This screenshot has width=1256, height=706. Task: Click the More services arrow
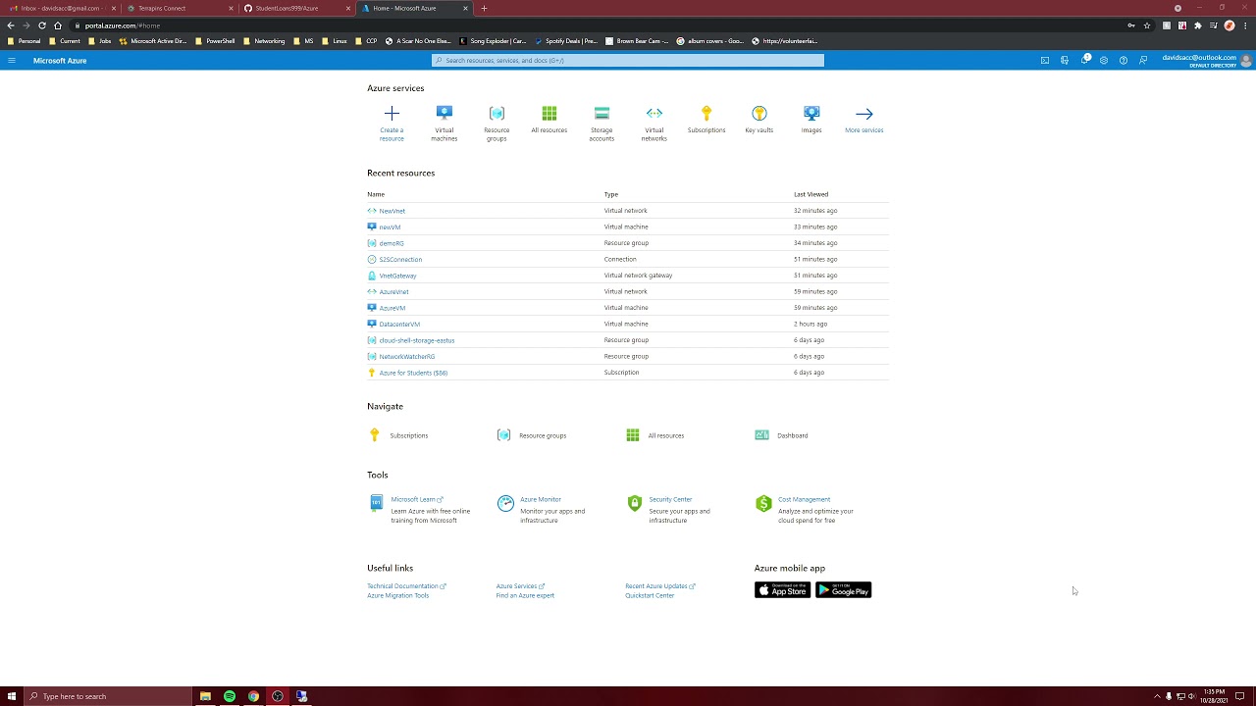[863, 114]
